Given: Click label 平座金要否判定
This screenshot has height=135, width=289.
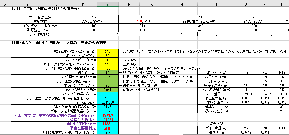Looking at the screenshot, I should click(83, 128).
